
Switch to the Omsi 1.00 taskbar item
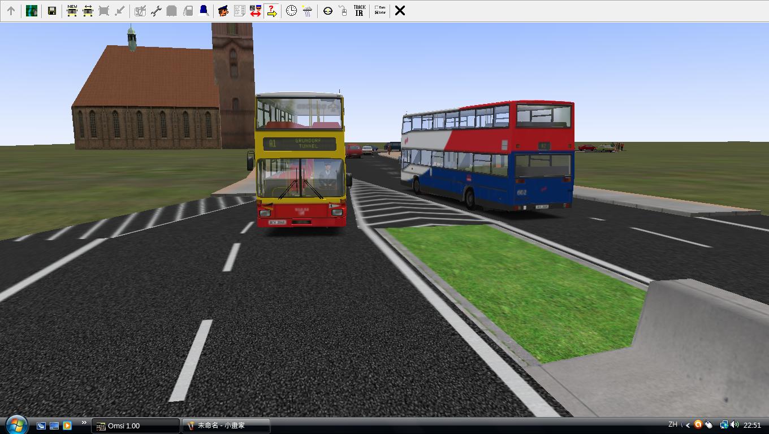[x=136, y=426]
